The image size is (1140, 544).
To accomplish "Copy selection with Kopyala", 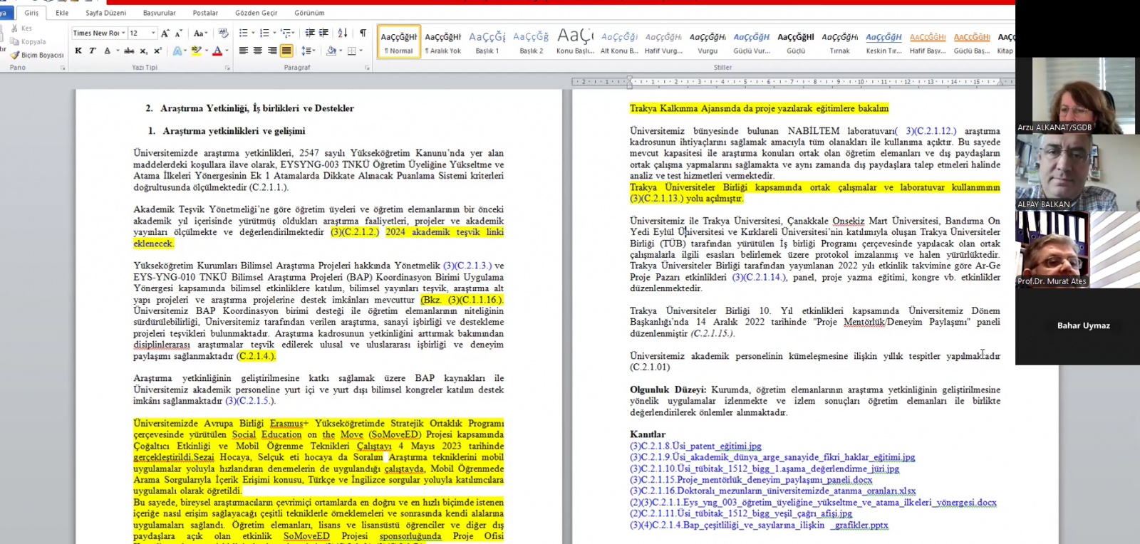I will tap(28, 42).
